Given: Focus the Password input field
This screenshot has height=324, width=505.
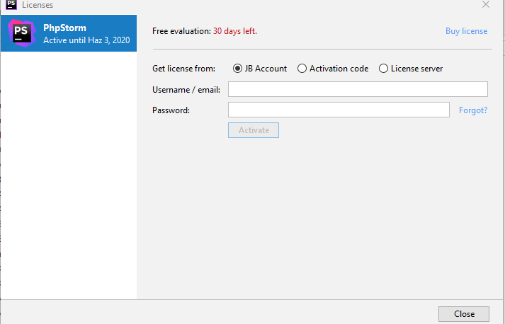Looking at the screenshot, I should [x=339, y=110].
